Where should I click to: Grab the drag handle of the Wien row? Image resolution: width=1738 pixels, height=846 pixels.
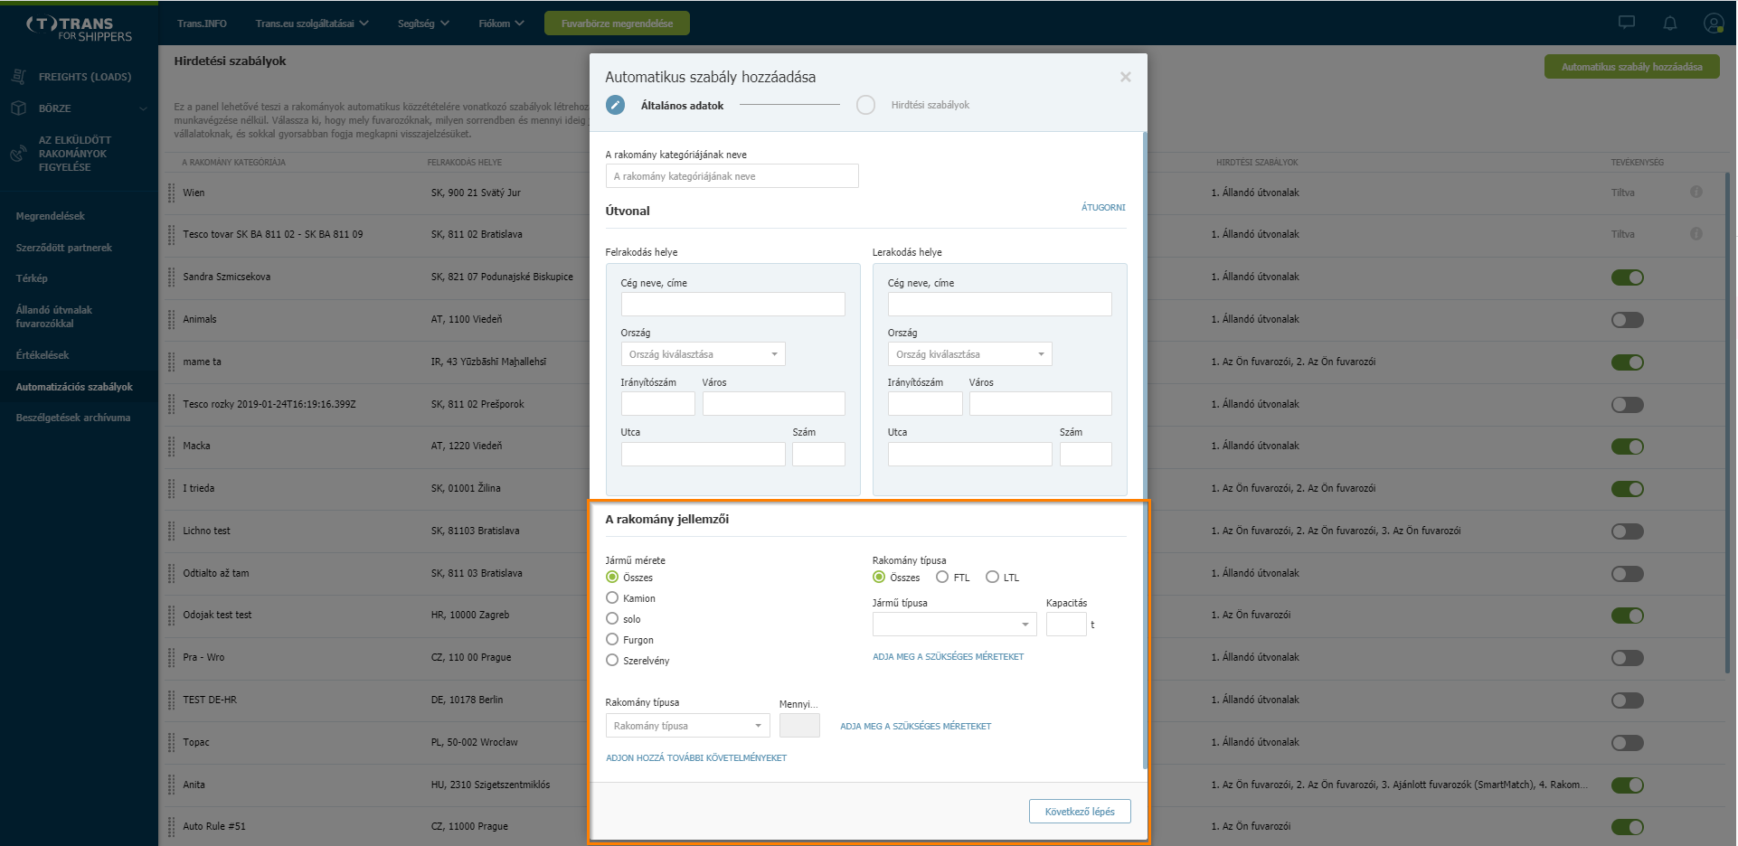(171, 193)
